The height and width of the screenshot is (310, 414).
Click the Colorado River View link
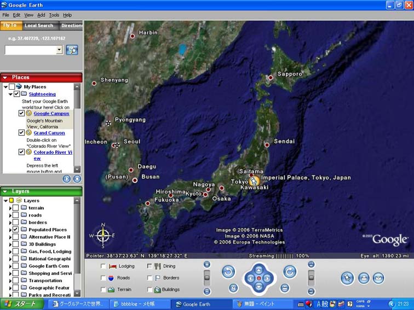tap(53, 155)
